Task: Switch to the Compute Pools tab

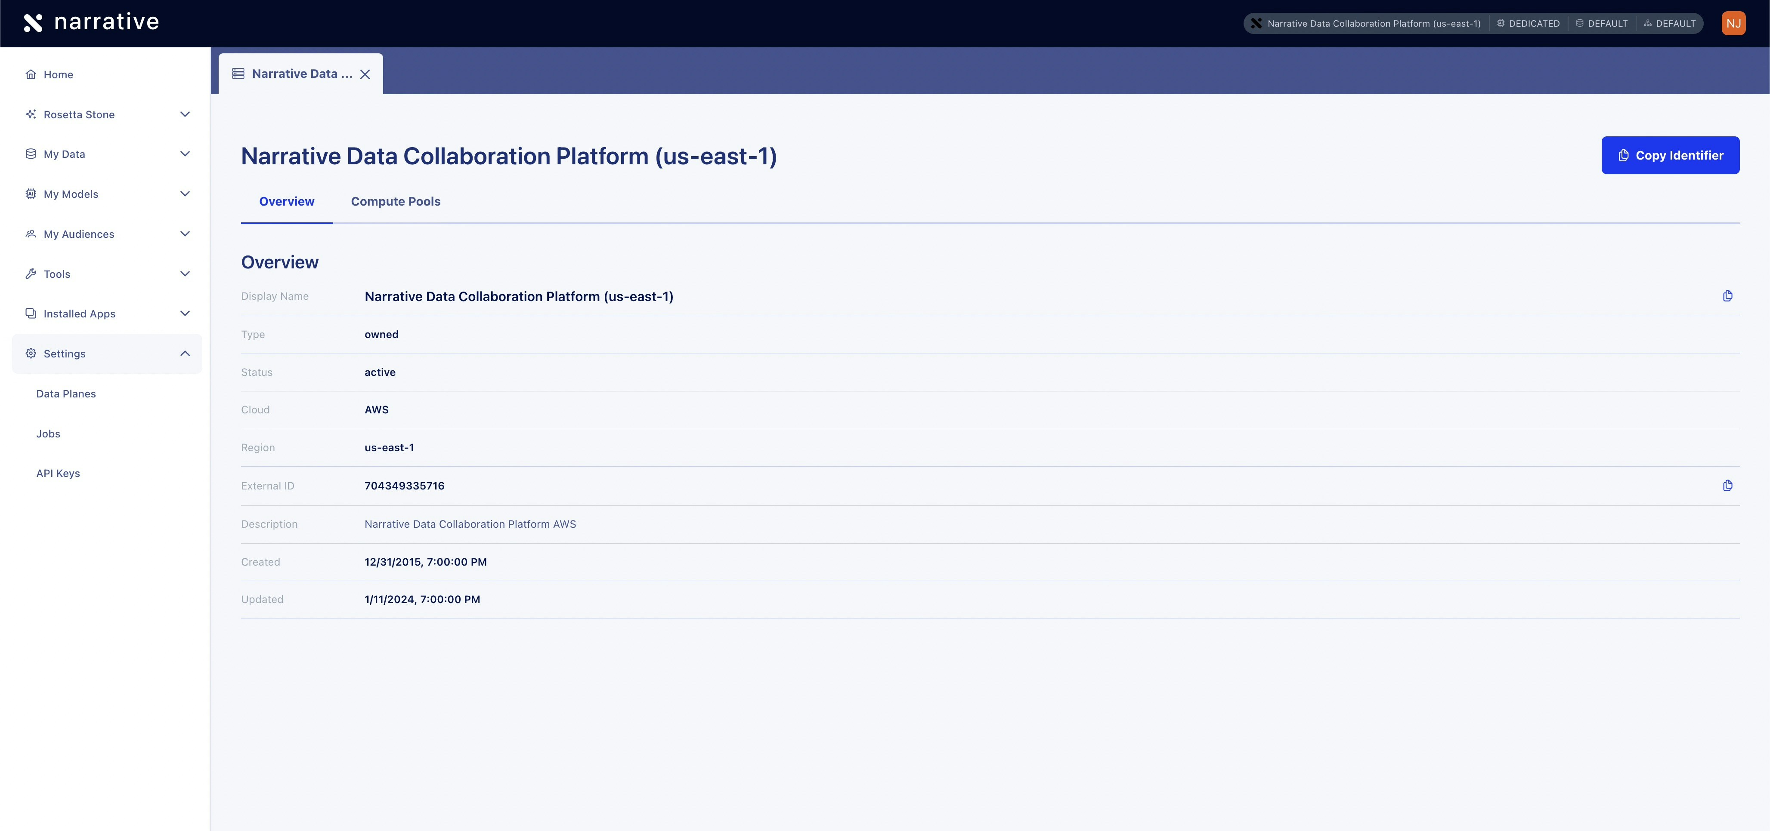Action: coord(395,201)
